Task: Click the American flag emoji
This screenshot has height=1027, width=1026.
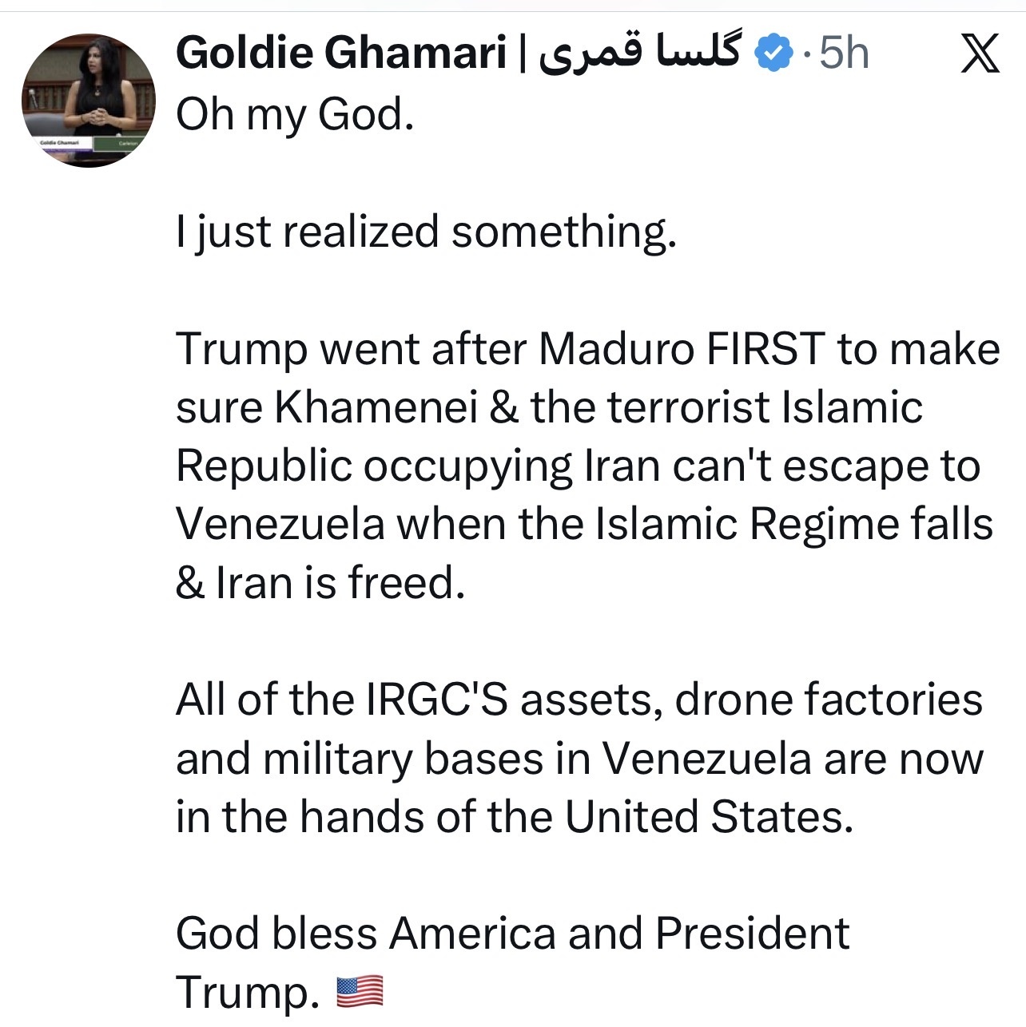Action: tap(360, 992)
